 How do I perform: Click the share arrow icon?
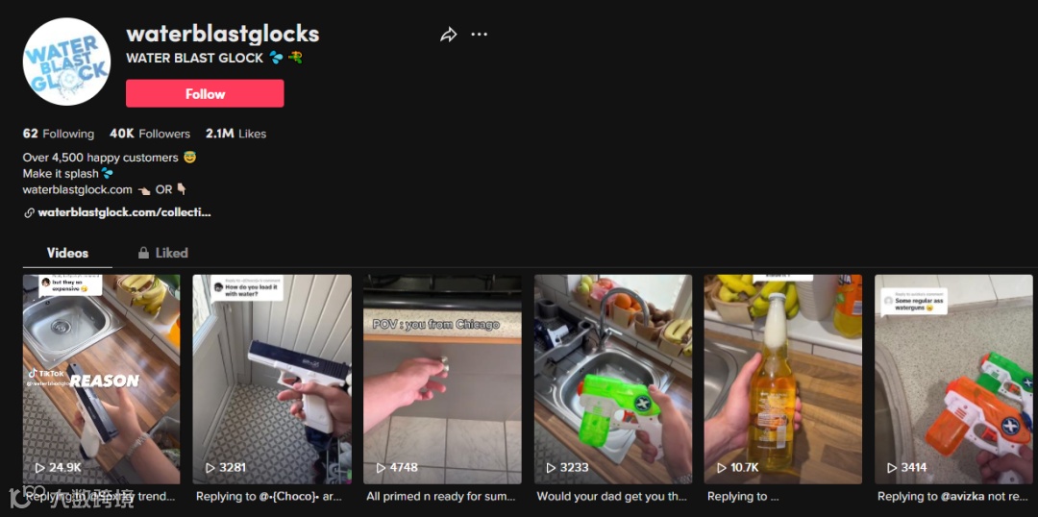448,35
